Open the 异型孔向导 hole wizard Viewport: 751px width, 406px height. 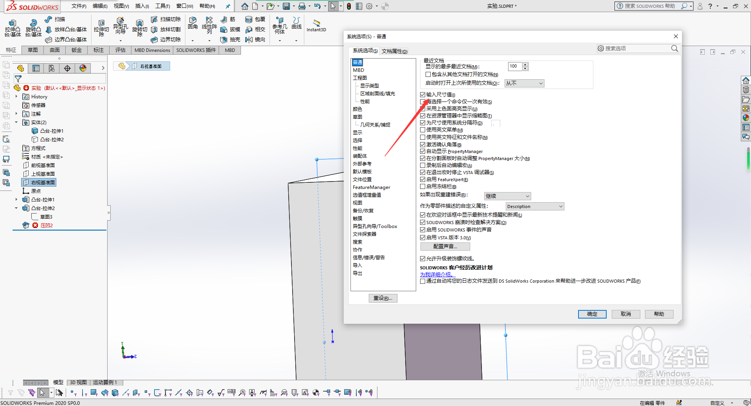pos(121,24)
